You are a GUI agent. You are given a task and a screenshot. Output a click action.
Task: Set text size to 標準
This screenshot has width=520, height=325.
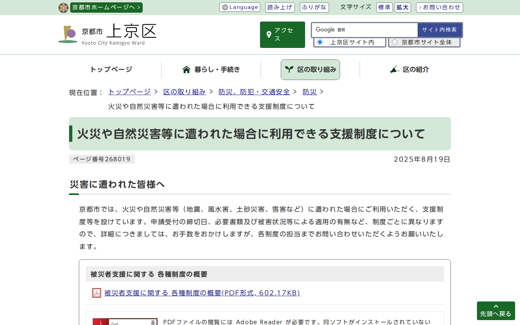coord(384,7)
